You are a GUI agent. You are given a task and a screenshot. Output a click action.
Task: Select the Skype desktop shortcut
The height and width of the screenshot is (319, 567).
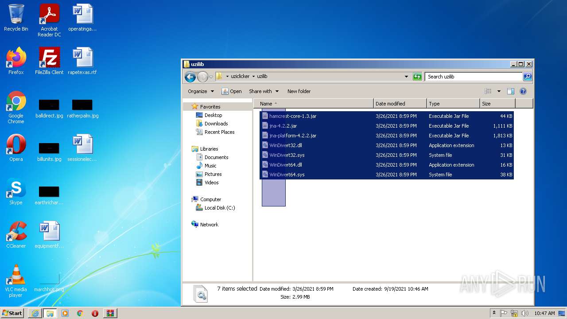[x=16, y=191]
